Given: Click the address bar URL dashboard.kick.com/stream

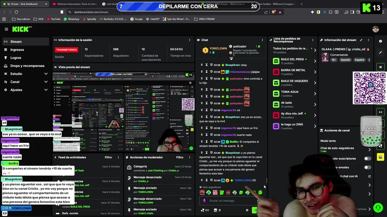Looking at the screenshot, I should coord(91,12).
